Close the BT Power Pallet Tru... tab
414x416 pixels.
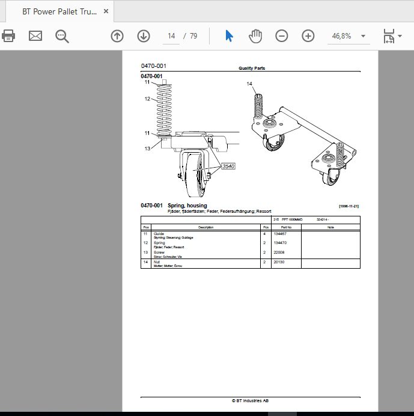[106, 11]
